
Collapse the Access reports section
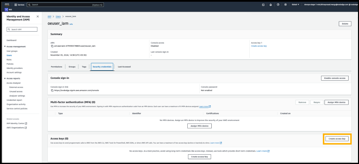tap(5, 79)
